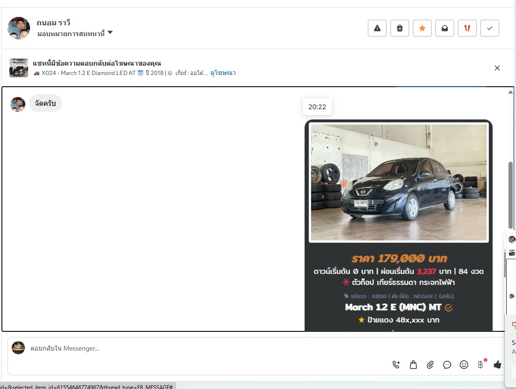Open saved replies speech bubble icon

[x=447, y=365]
